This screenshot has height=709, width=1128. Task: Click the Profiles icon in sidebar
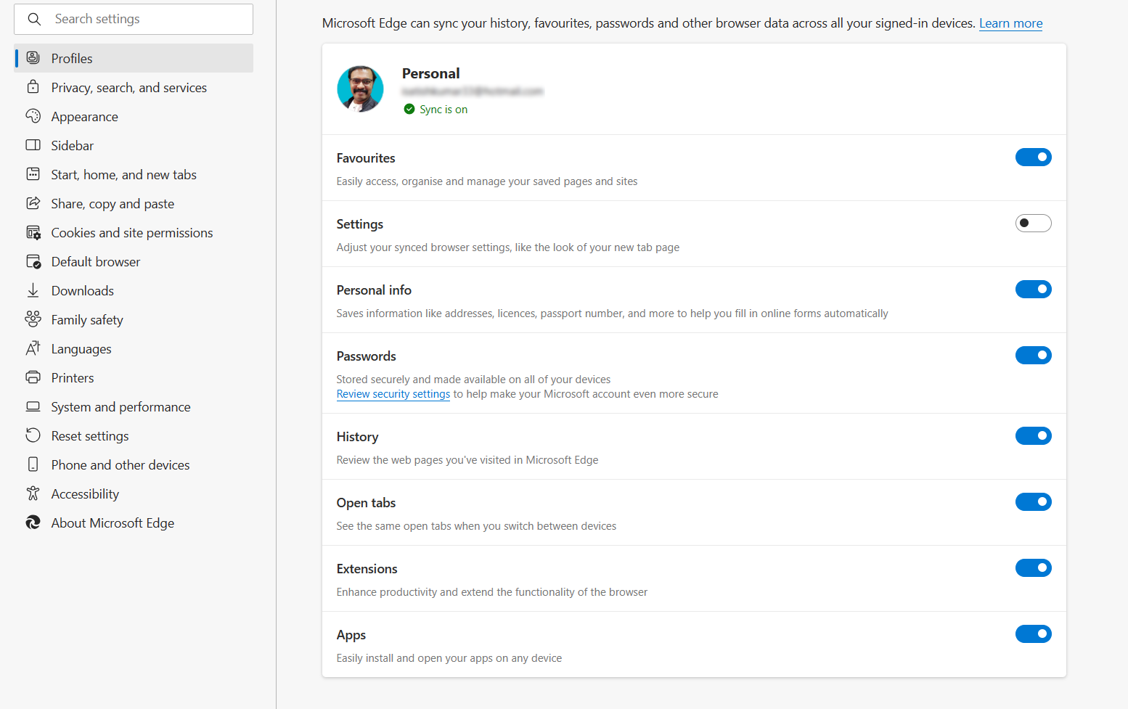point(33,58)
